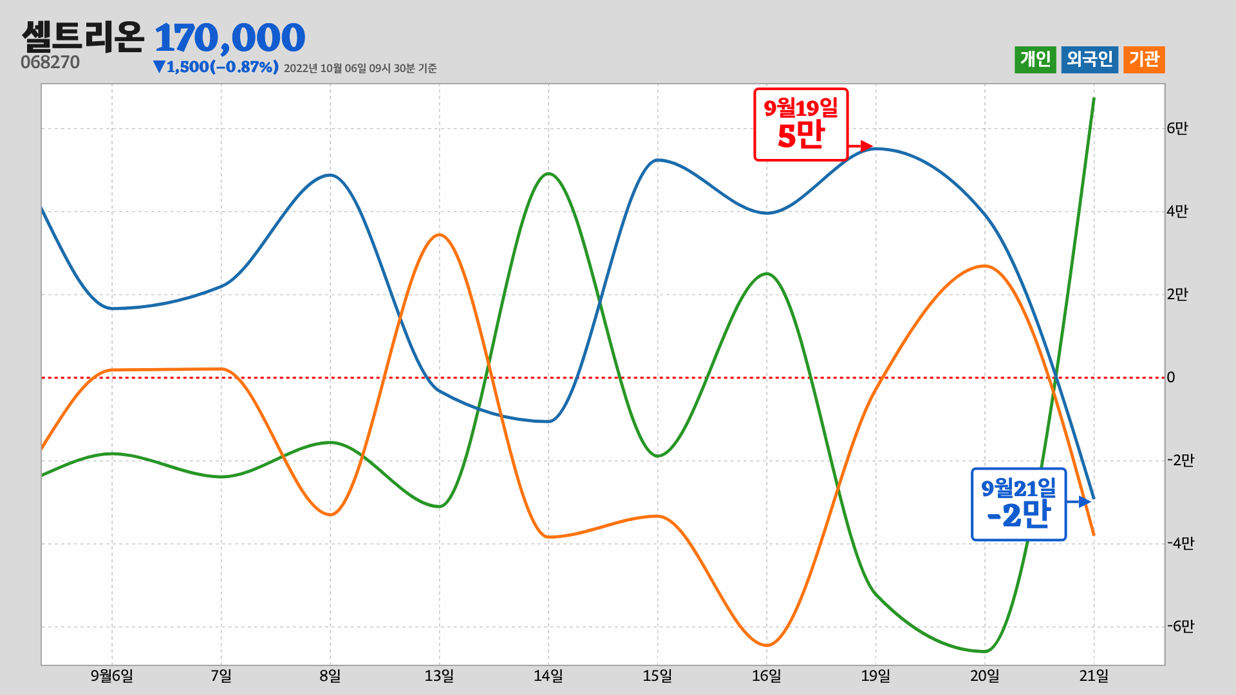
Task: Click the 14일 x-axis label
Action: 548,676
